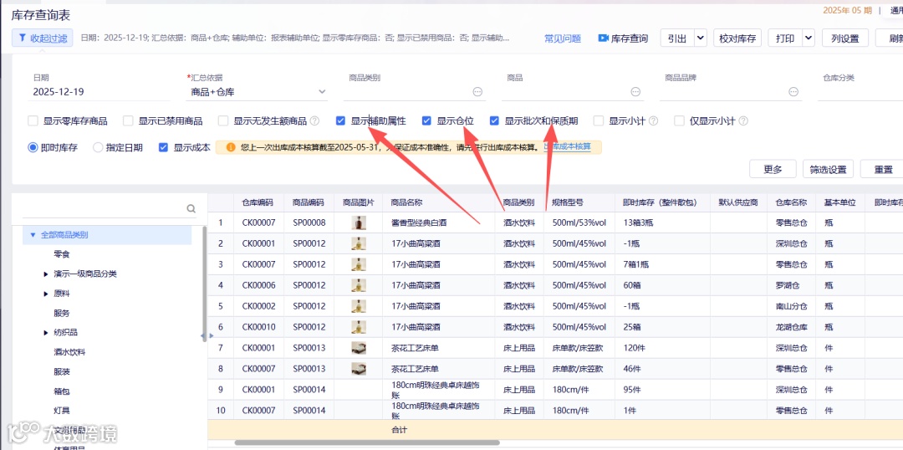Open 常见问题 link

[563, 38]
